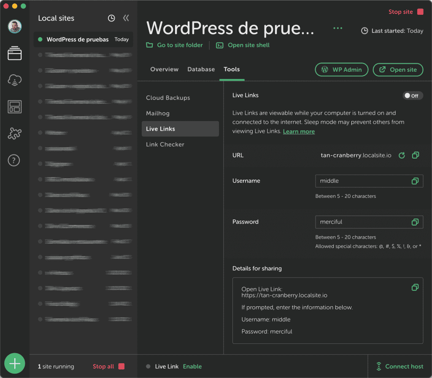Click the Local sites heading
The width and height of the screenshot is (432, 378).
(x=56, y=18)
